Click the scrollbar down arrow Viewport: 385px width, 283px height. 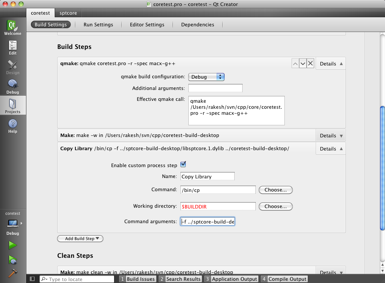click(x=382, y=271)
